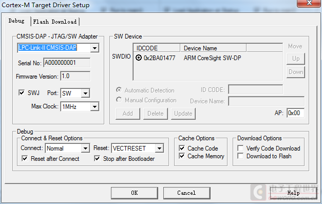Close the Cortex-M Target Driver Setup dialog
Image resolution: width=322 pixels, height=204 pixels.
click(x=309, y=3)
